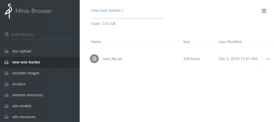Click the Minio stork logo

9,11
